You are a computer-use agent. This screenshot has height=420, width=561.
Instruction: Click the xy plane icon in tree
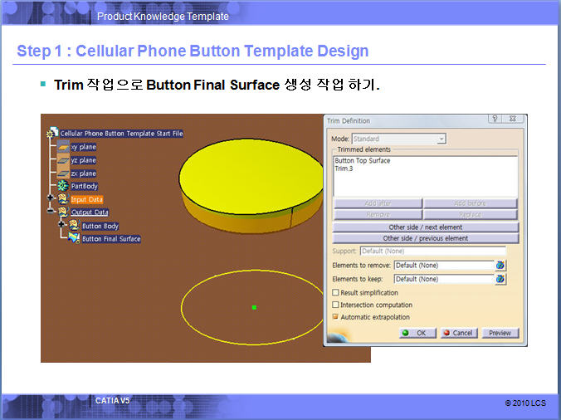coord(62,147)
